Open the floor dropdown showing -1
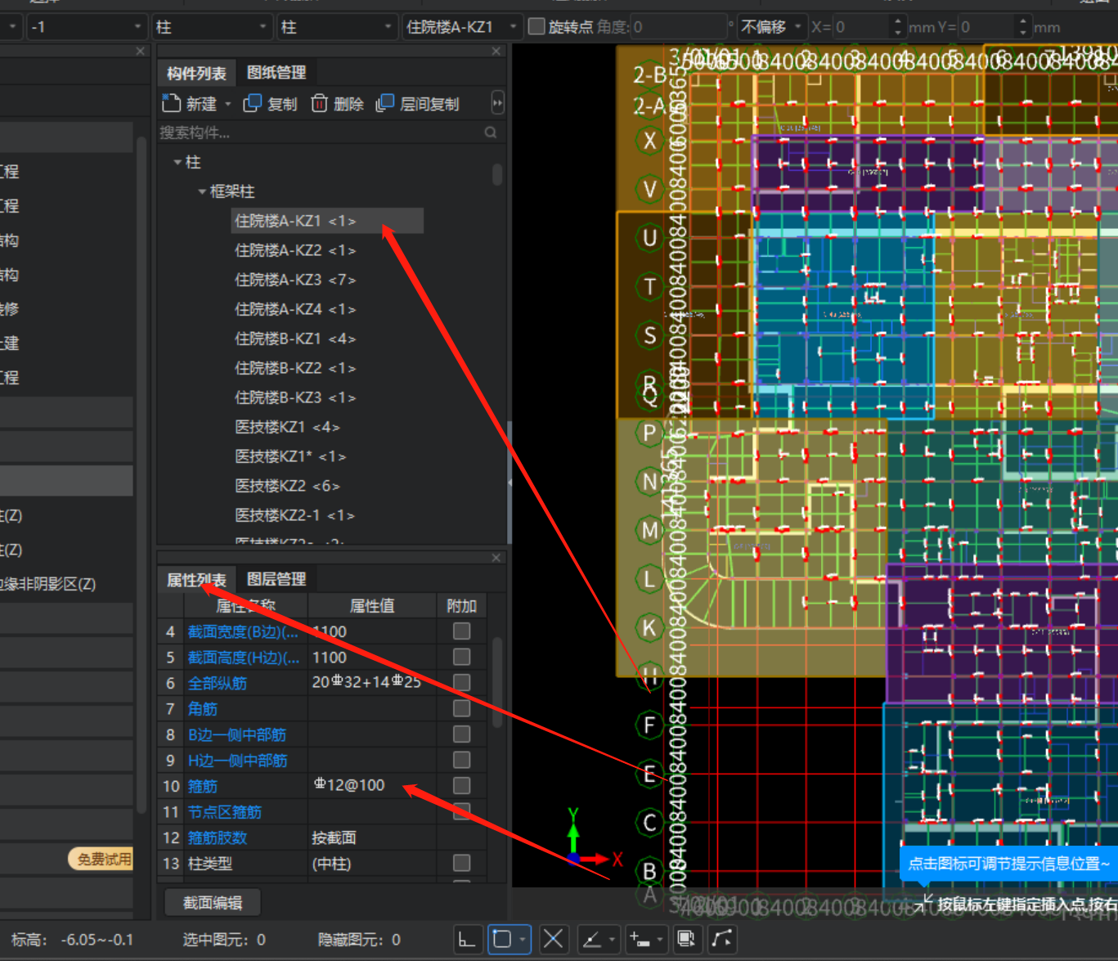1118x961 pixels. [x=86, y=27]
